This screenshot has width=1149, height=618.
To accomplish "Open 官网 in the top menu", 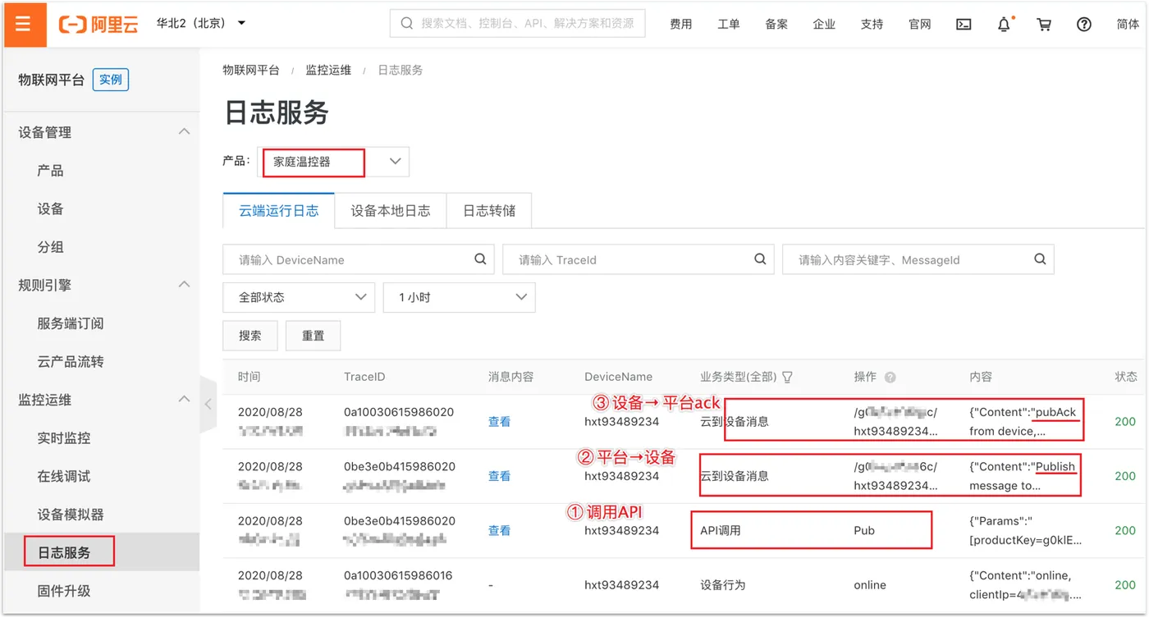I will pos(920,25).
